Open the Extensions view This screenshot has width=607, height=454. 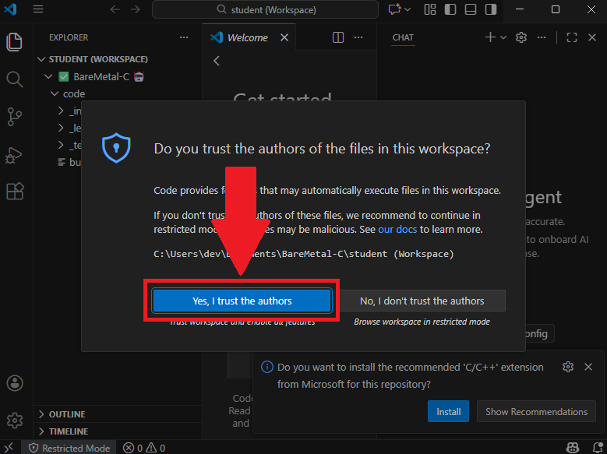point(15,192)
